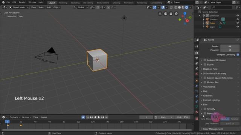Toggle perspective/orthographic grid icon
Image resolution: width=241 pixels, height=135 pixels.
(x=160, y=14)
